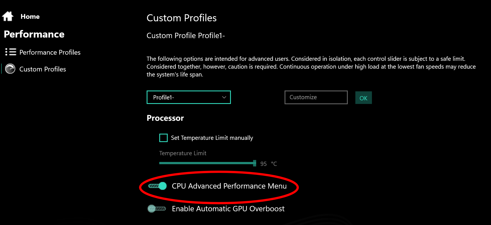
Task: Click the "CPU Advanced Performance Menu" label text
Action: pos(229,186)
